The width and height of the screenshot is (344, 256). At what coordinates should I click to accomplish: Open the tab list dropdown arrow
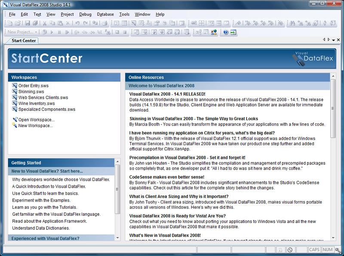click(x=334, y=40)
